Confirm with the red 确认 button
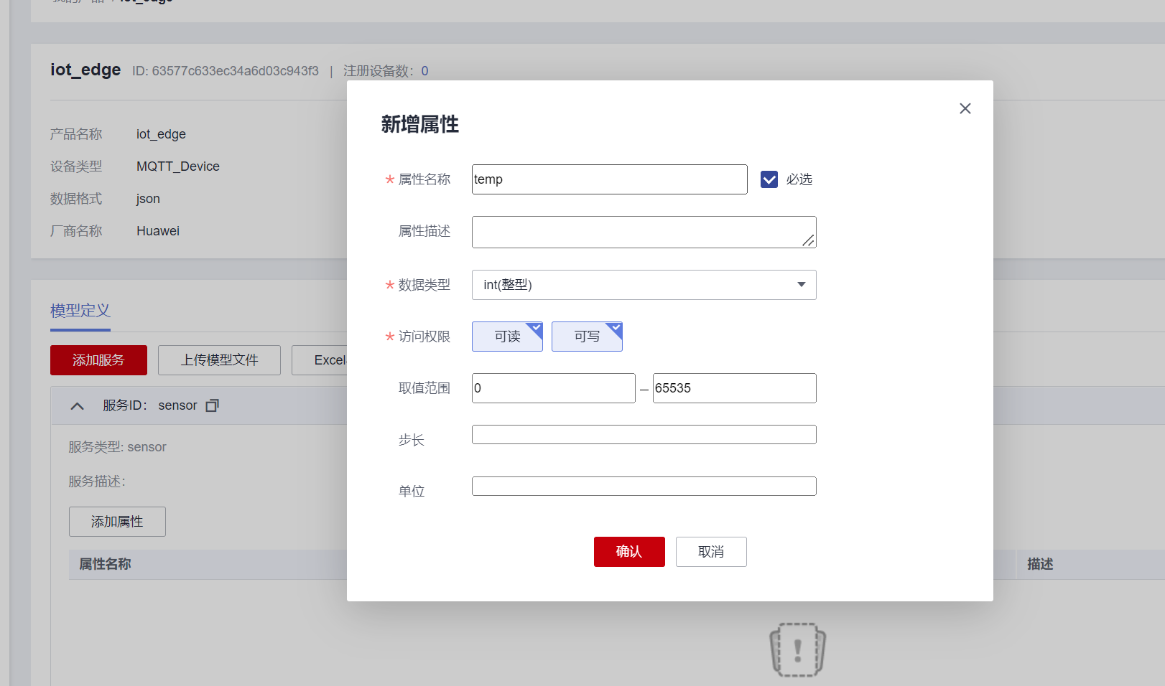Screen dimensions: 1165x686 pos(629,552)
